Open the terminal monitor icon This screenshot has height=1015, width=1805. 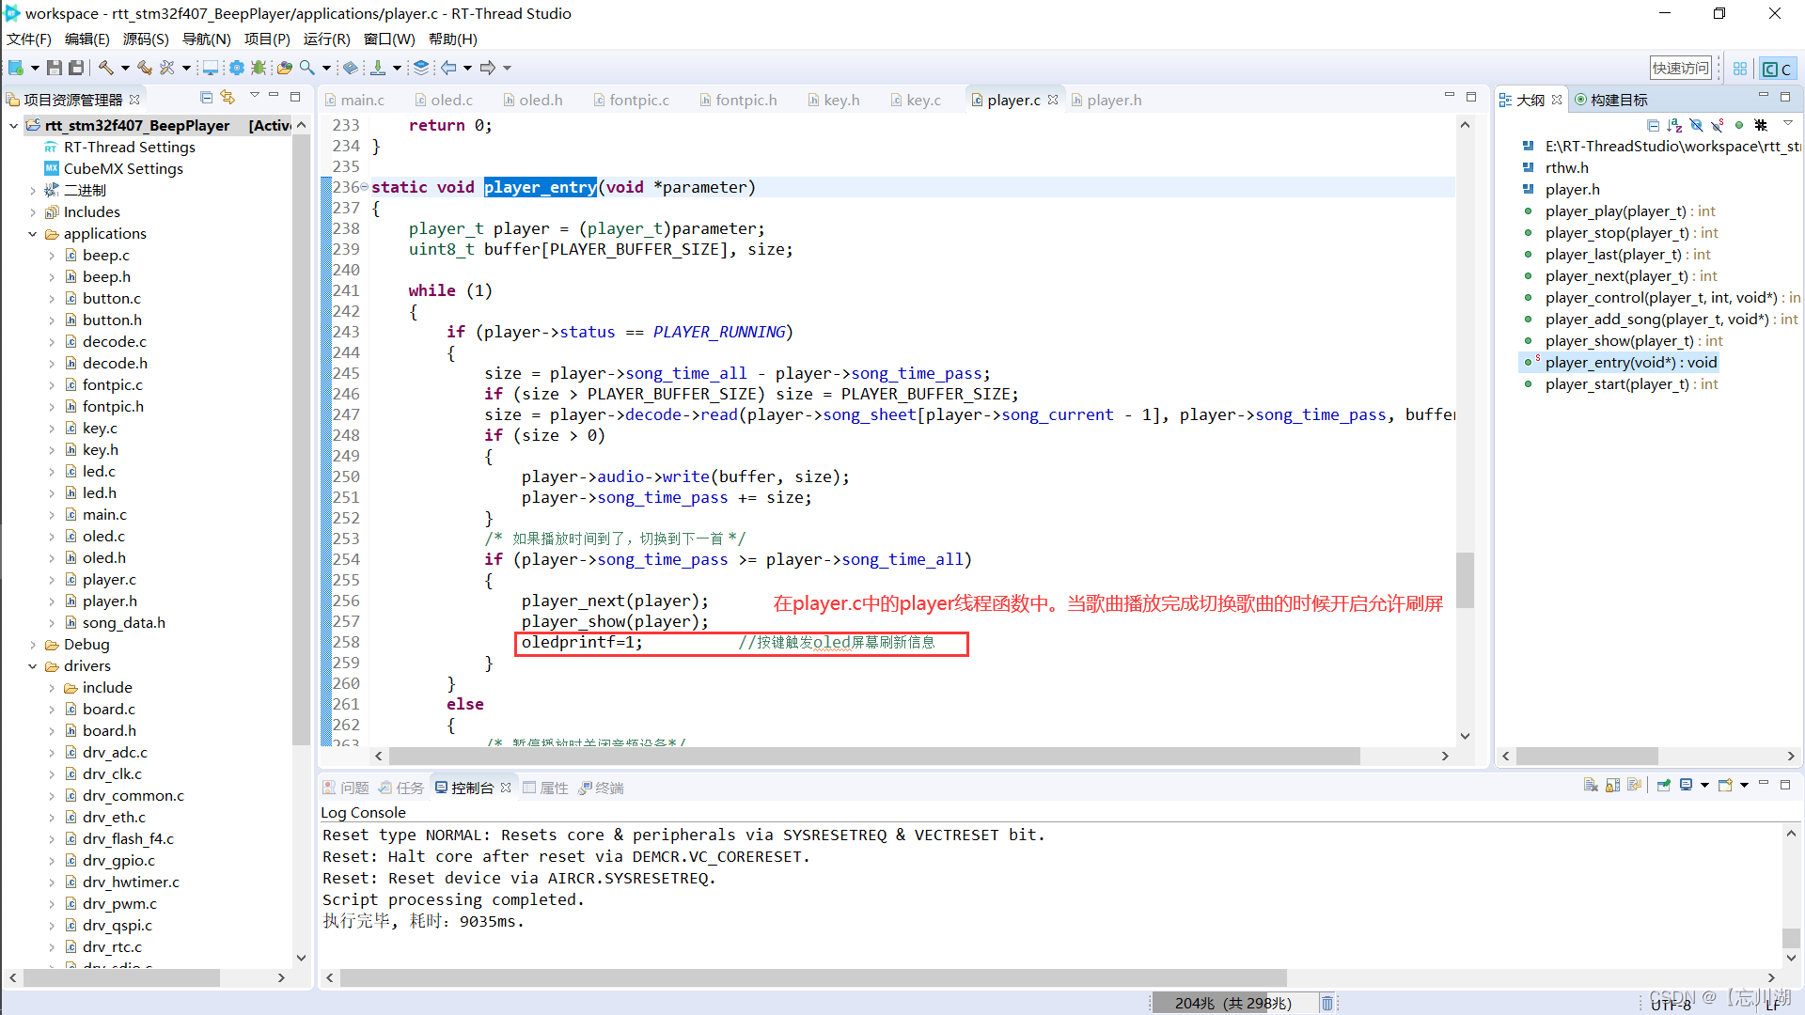point(211,68)
